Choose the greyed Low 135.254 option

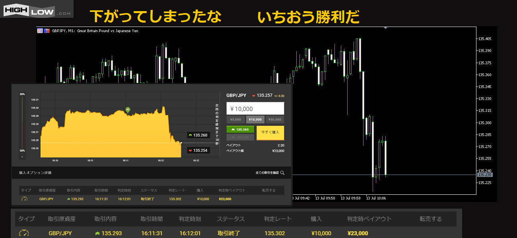[x=240, y=137]
